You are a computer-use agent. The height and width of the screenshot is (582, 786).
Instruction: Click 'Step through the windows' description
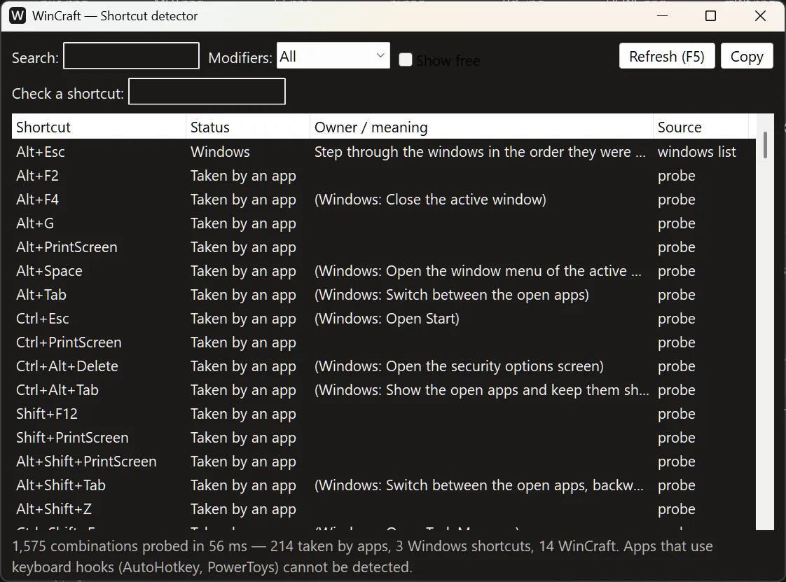point(480,152)
